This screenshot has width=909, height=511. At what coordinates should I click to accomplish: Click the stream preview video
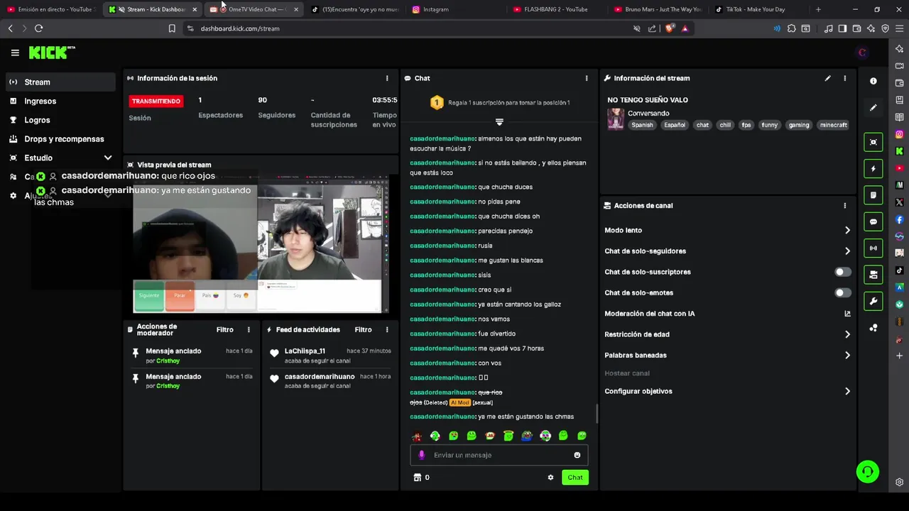pyautogui.click(x=261, y=245)
